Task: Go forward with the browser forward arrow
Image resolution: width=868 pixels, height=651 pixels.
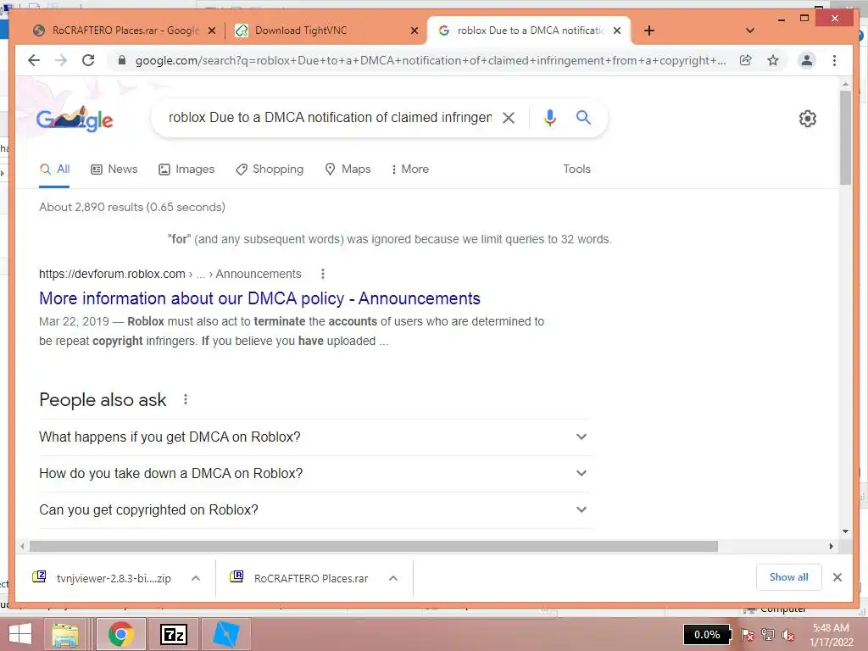Action: point(61,60)
